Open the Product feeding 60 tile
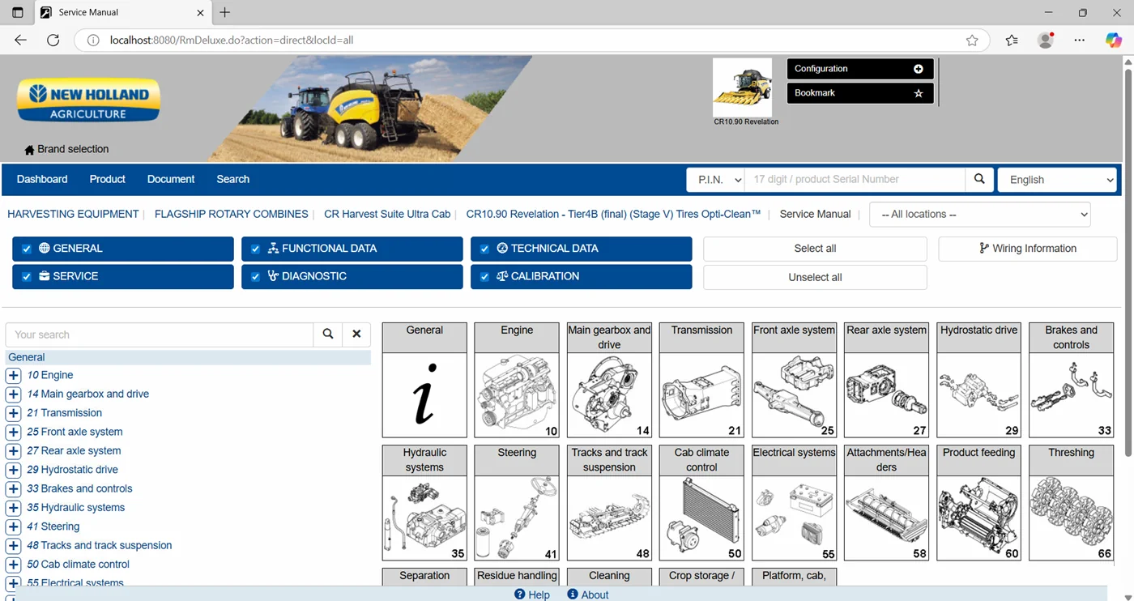Viewport: 1134px width, 601px height. click(x=978, y=503)
